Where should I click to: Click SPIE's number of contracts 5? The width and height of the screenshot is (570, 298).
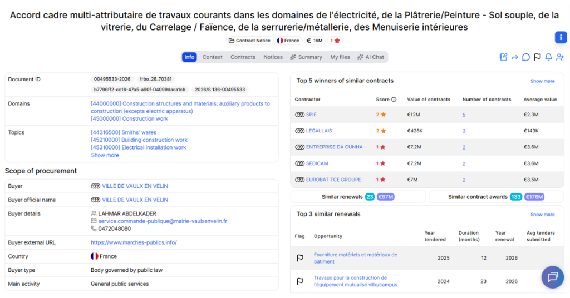[464, 115]
